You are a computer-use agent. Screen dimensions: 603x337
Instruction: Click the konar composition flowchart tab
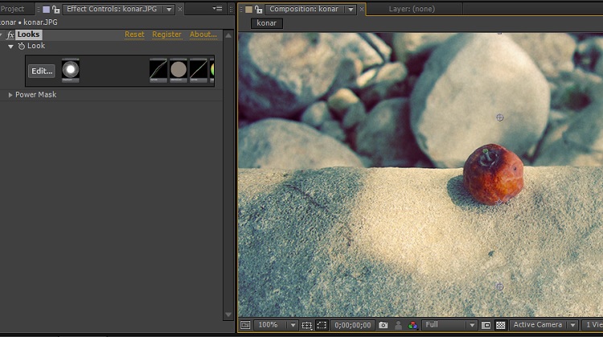266,23
